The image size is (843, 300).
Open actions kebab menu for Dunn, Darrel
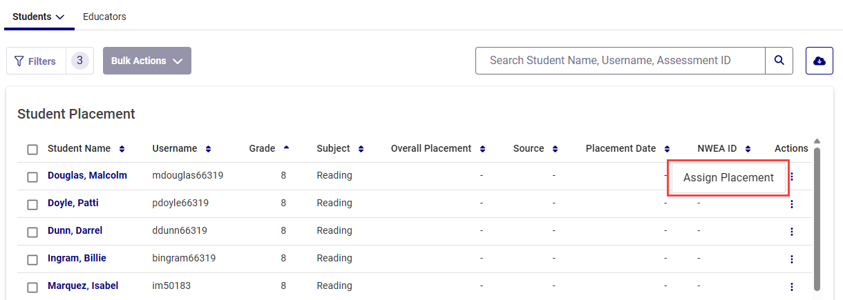click(x=792, y=231)
